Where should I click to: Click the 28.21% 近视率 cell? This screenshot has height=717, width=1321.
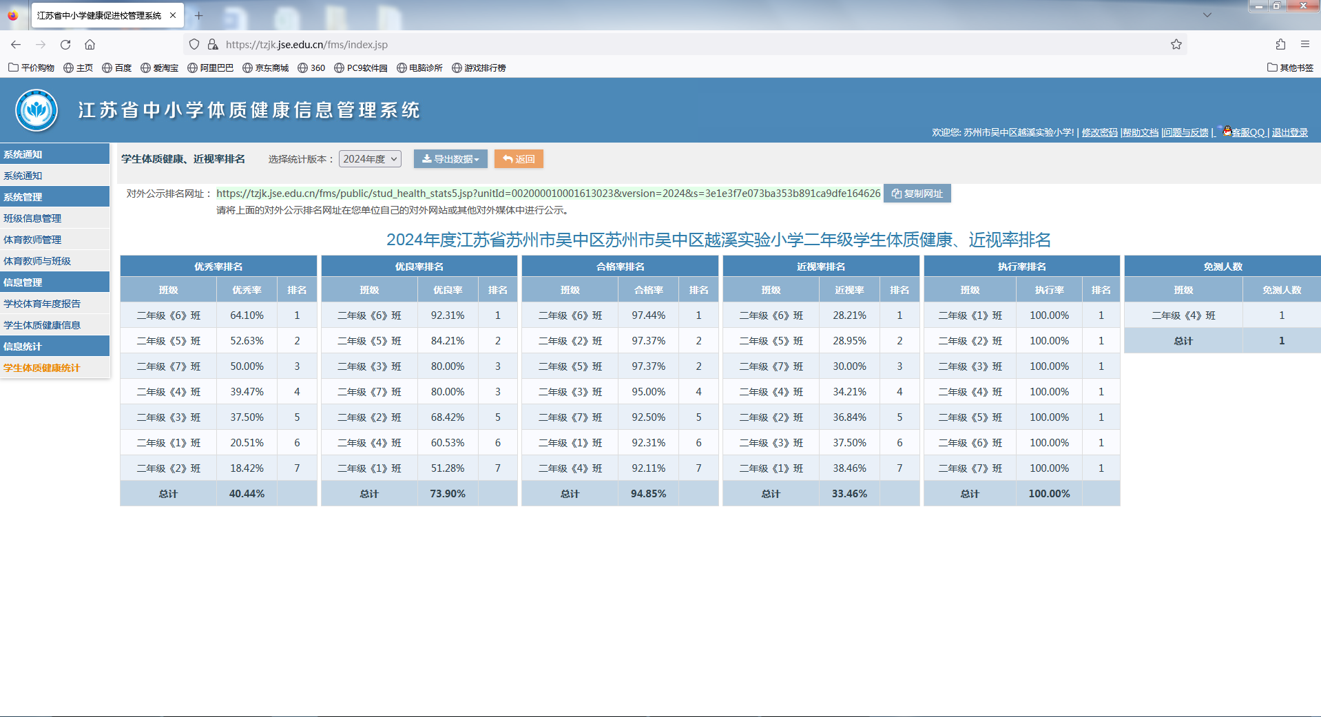point(849,315)
